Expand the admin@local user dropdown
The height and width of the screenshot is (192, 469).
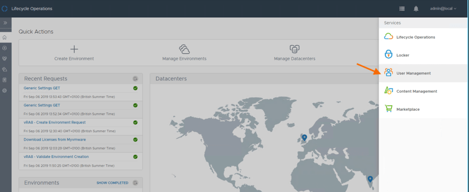point(443,9)
